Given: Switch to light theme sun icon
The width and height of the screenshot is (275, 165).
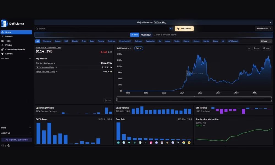Looking at the screenshot, I should click(3, 145).
